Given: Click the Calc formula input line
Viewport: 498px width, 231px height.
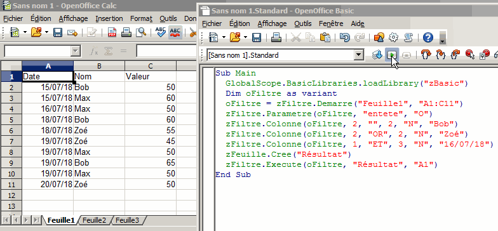Looking at the screenshot, I should (x=166, y=51).
